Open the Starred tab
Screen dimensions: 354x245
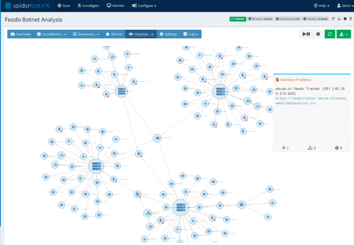(114, 34)
